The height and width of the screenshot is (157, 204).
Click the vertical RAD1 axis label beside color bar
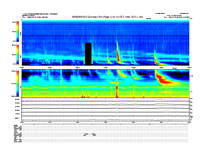pyautogui.click(x=20, y=56)
